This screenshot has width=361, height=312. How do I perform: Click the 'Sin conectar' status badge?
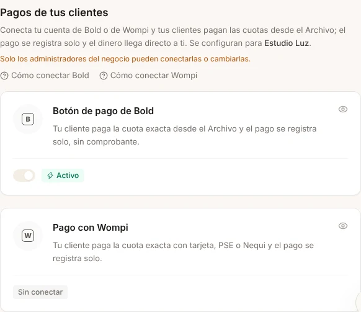(x=40, y=292)
